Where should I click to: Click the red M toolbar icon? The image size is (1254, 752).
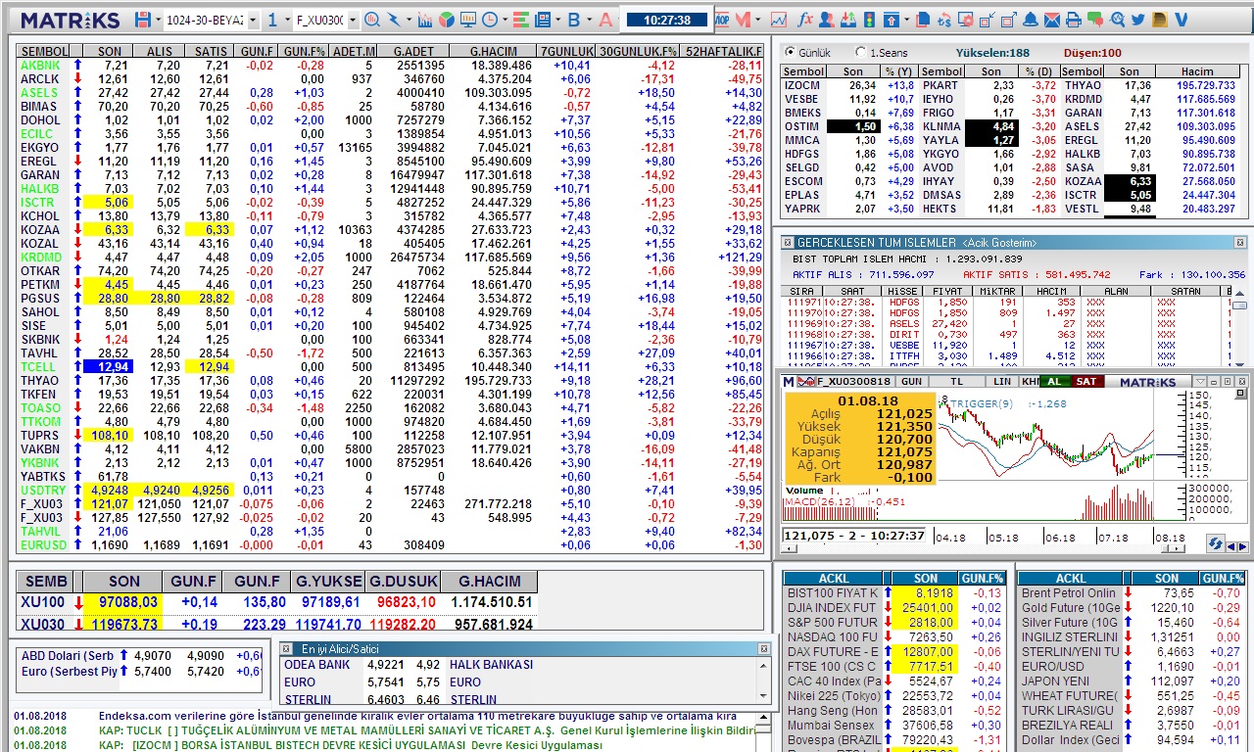click(743, 20)
